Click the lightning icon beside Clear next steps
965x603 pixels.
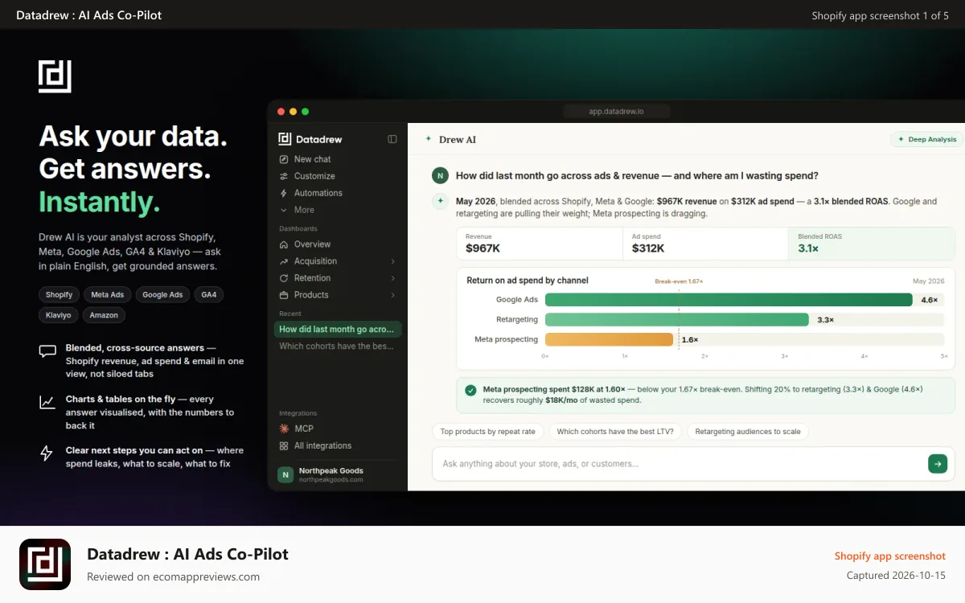point(47,453)
